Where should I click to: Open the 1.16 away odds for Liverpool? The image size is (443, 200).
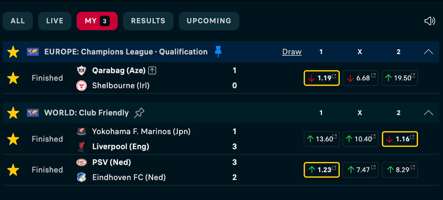click(x=400, y=139)
